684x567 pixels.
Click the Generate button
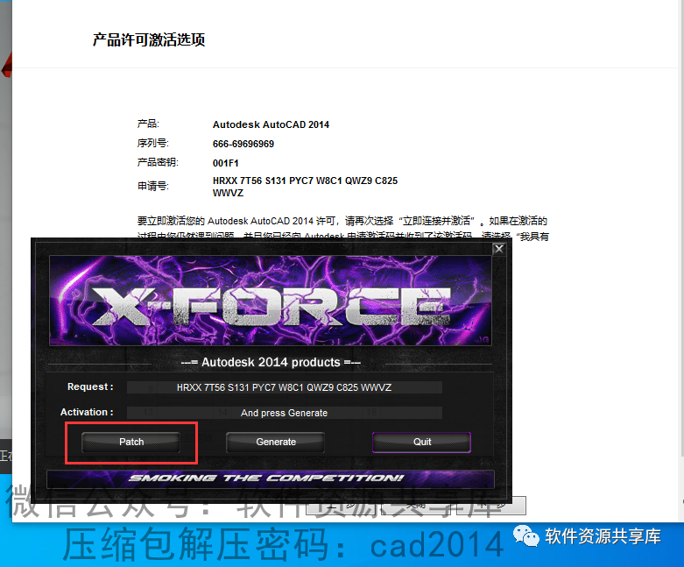point(276,442)
